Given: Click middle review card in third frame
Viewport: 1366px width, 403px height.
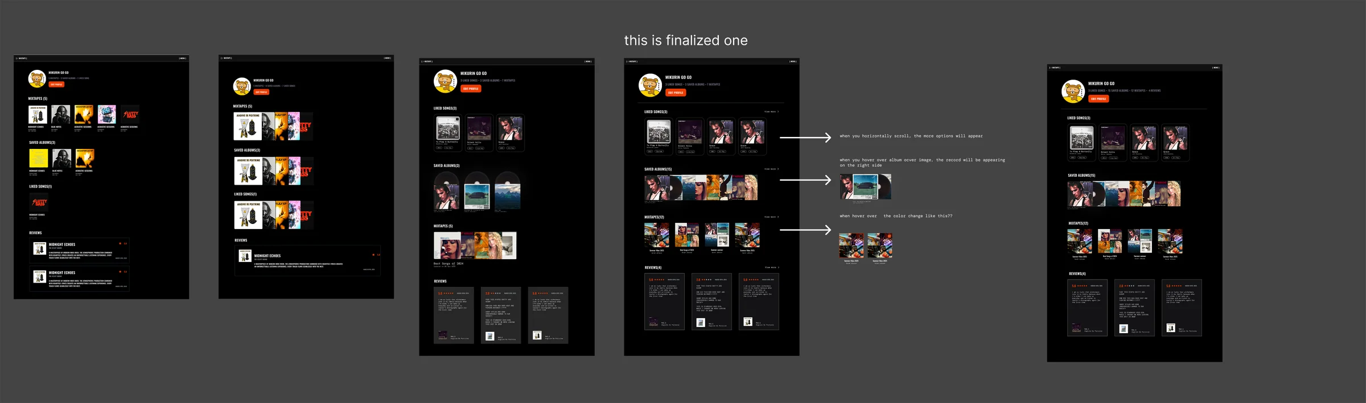Looking at the screenshot, I should [x=501, y=315].
